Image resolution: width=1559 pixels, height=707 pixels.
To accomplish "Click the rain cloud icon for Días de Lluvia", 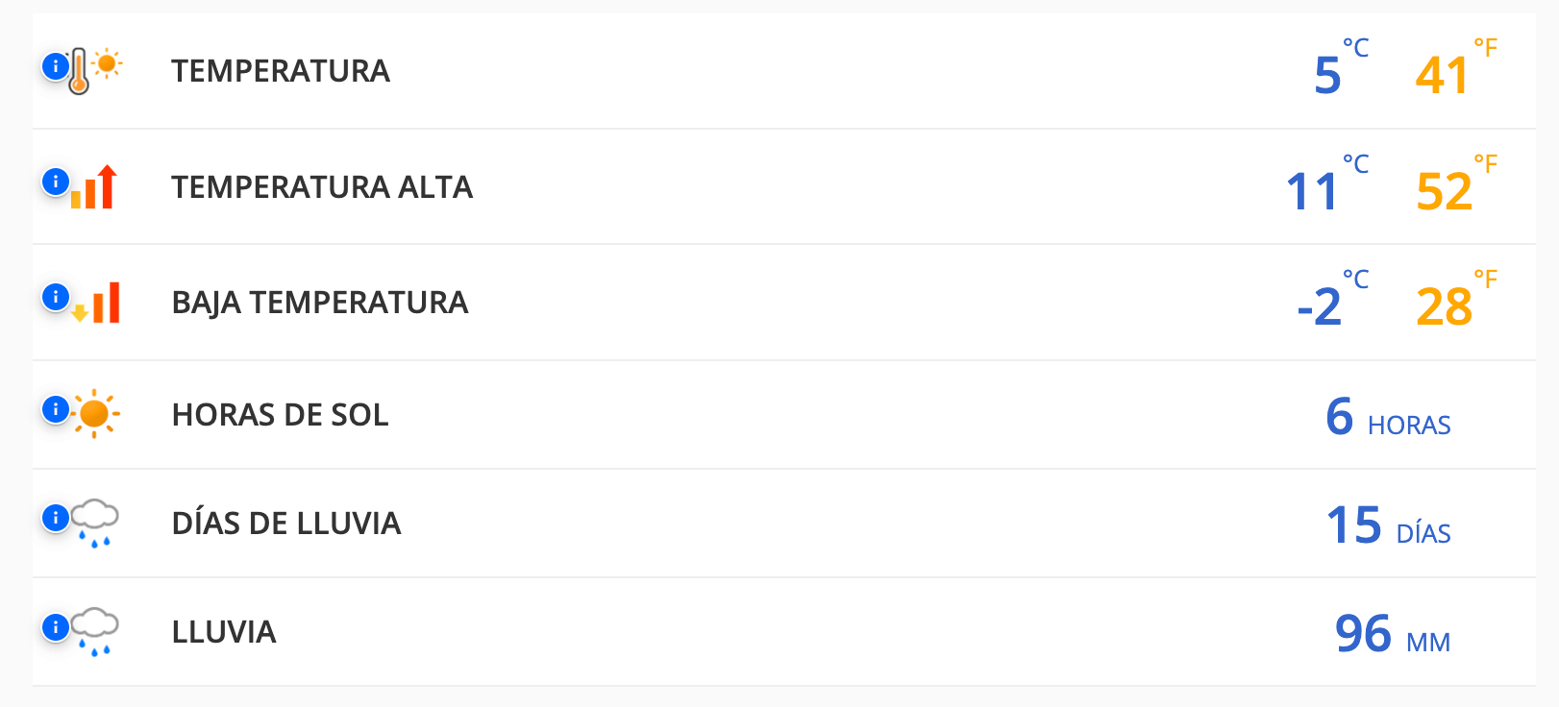I will click(96, 523).
